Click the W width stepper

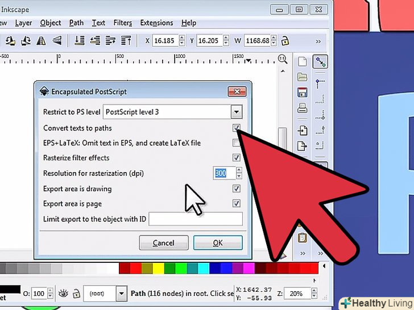(274, 41)
